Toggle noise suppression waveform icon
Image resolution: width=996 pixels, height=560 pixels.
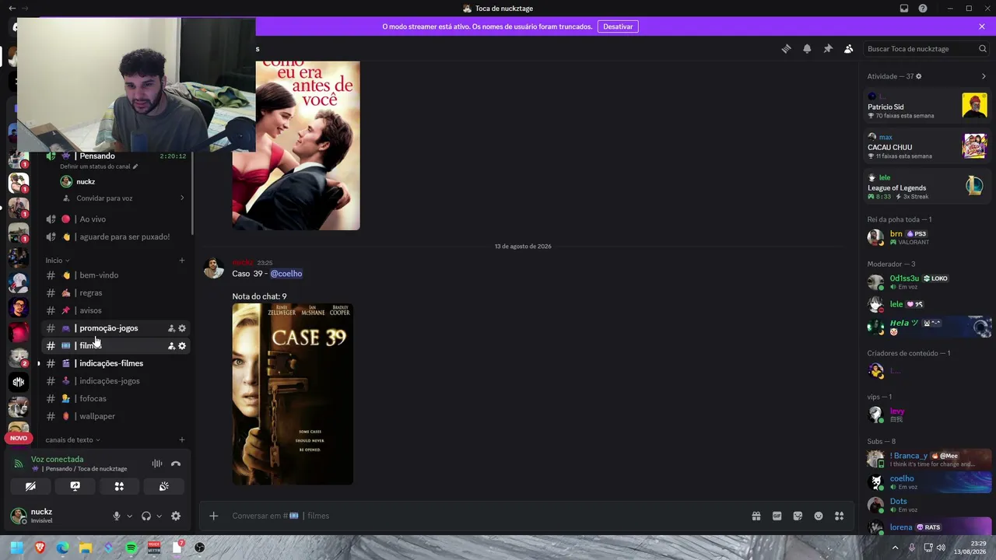(x=157, y=464)
